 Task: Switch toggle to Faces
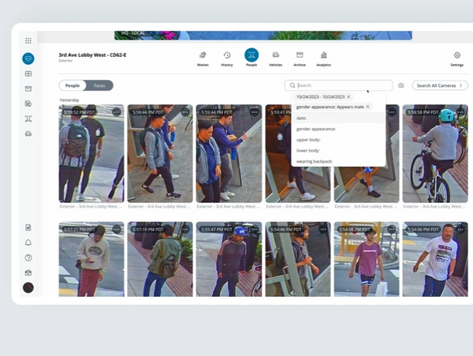click(x=99, y=85)
